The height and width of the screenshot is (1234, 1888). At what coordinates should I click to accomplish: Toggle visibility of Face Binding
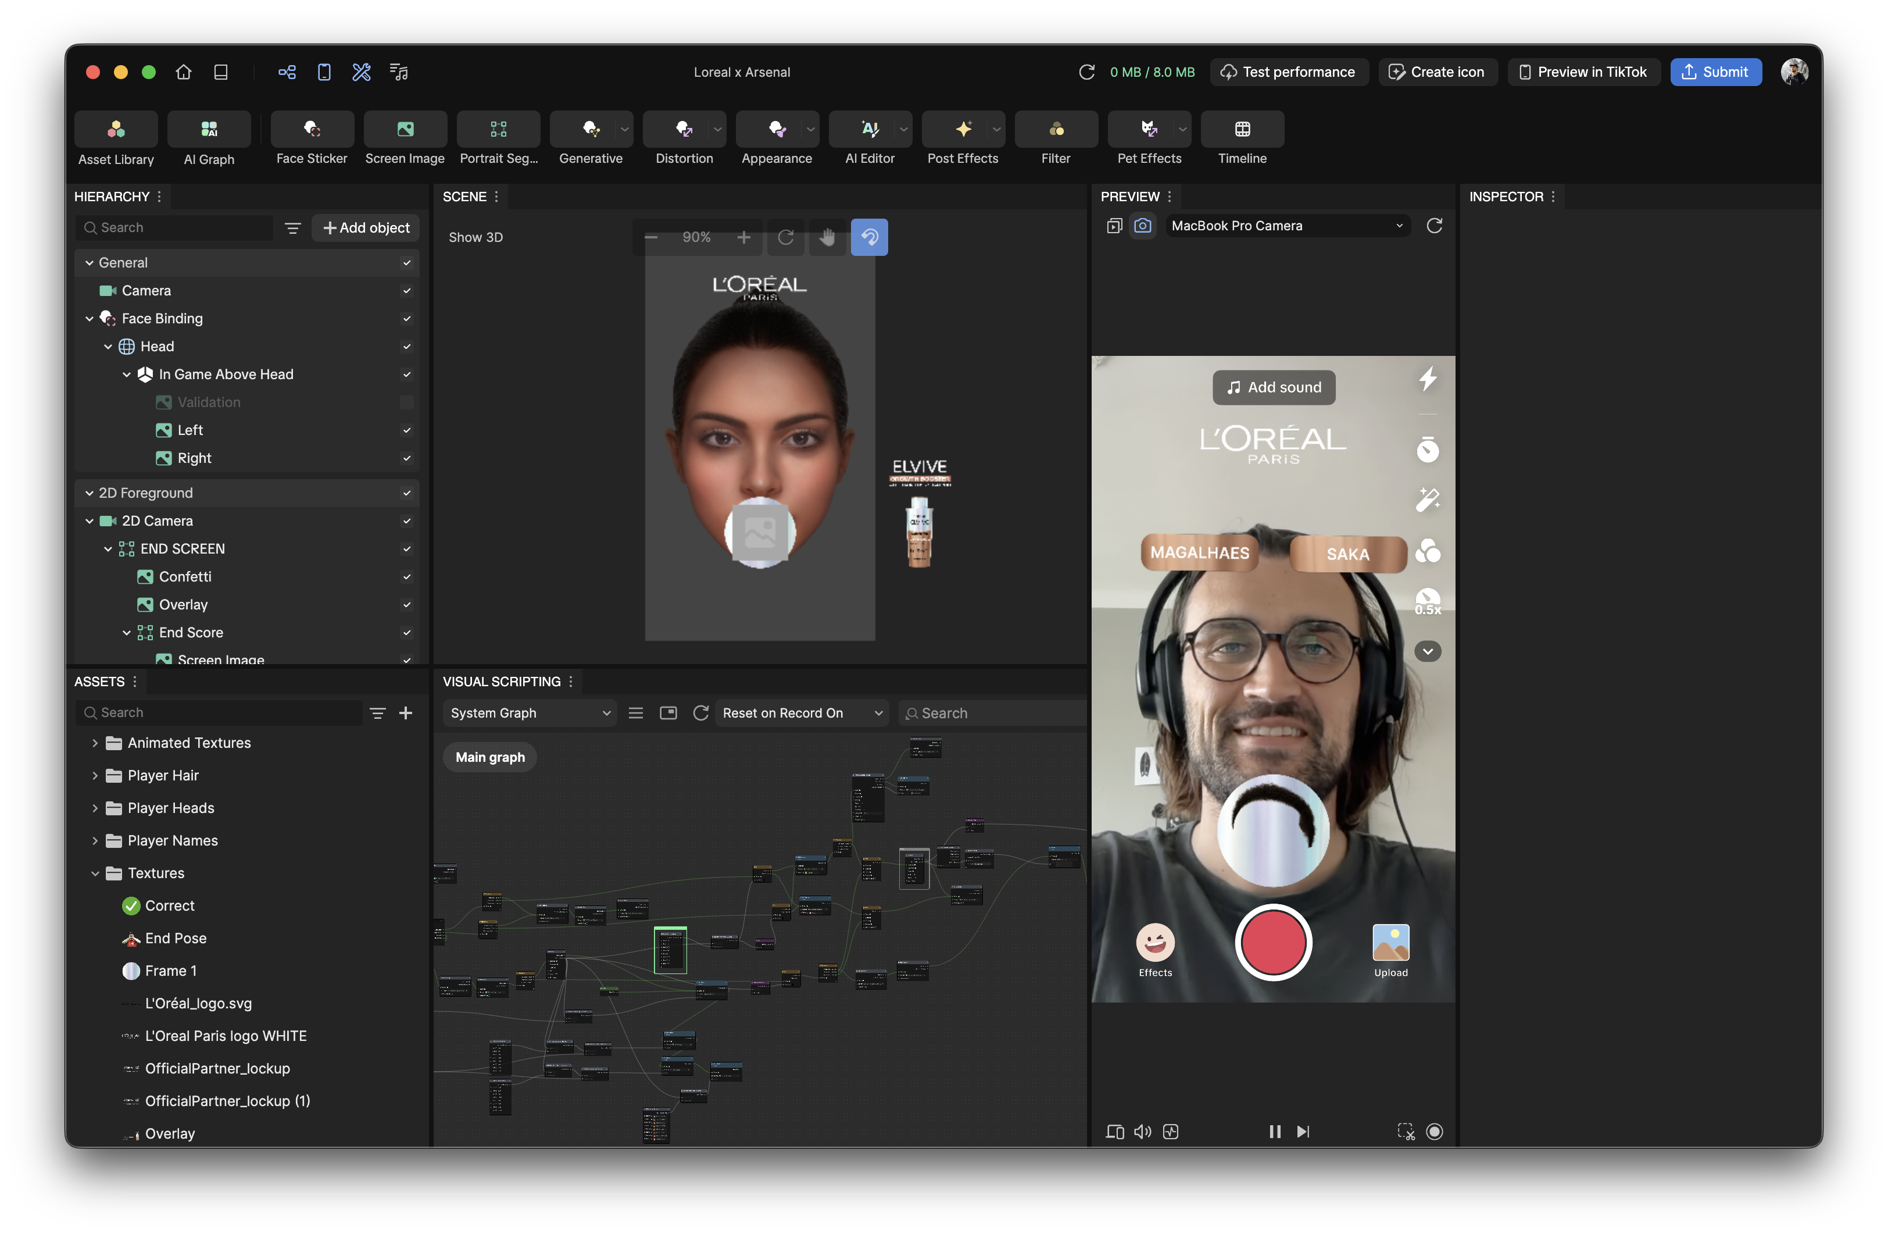(x=407, y=318)
